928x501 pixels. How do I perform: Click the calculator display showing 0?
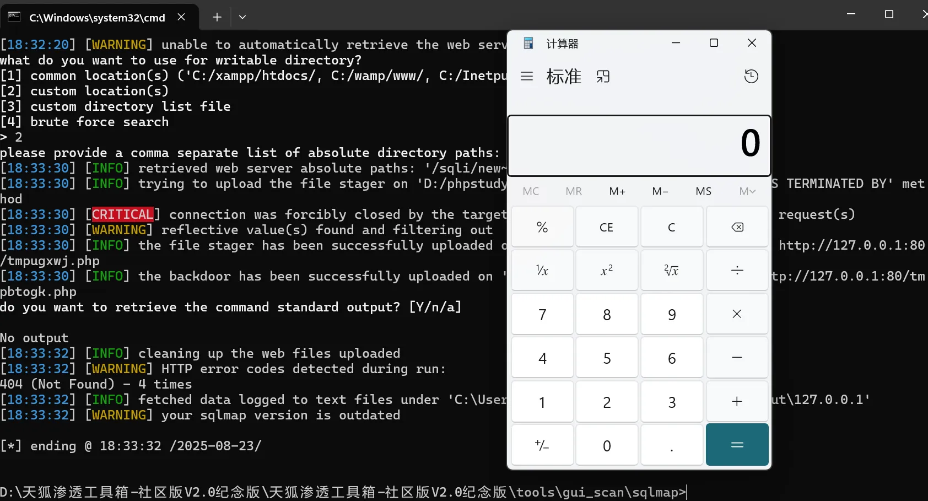click(x=639, y=144)
